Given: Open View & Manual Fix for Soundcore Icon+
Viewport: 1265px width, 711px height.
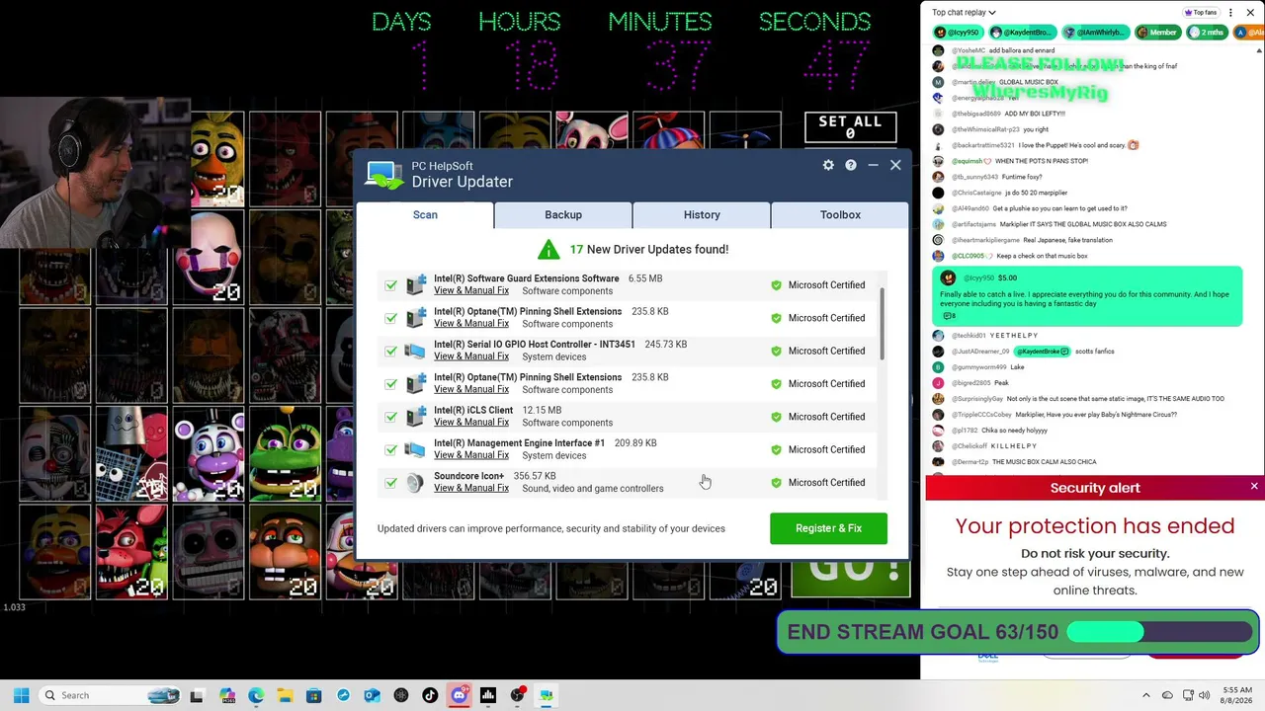Looking at the screenshot, I should (x=471, y=488).
